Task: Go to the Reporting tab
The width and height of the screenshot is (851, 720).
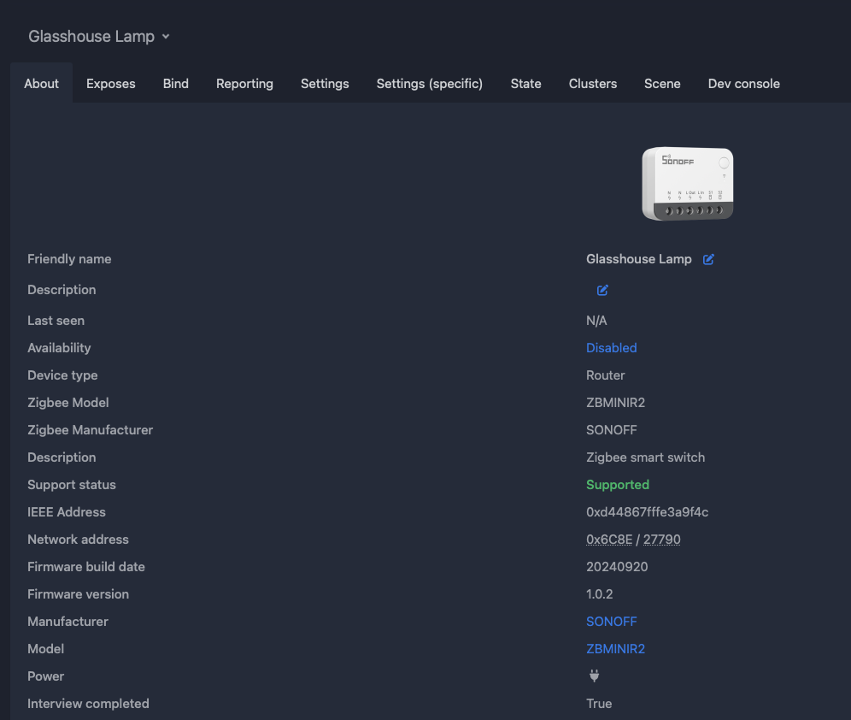Action: tap(244, 84)
